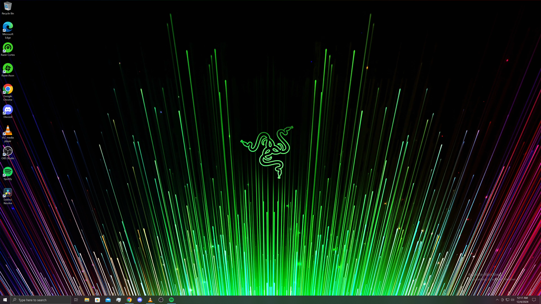Open Microsoft Store from the taskbar

click(97, 300)
